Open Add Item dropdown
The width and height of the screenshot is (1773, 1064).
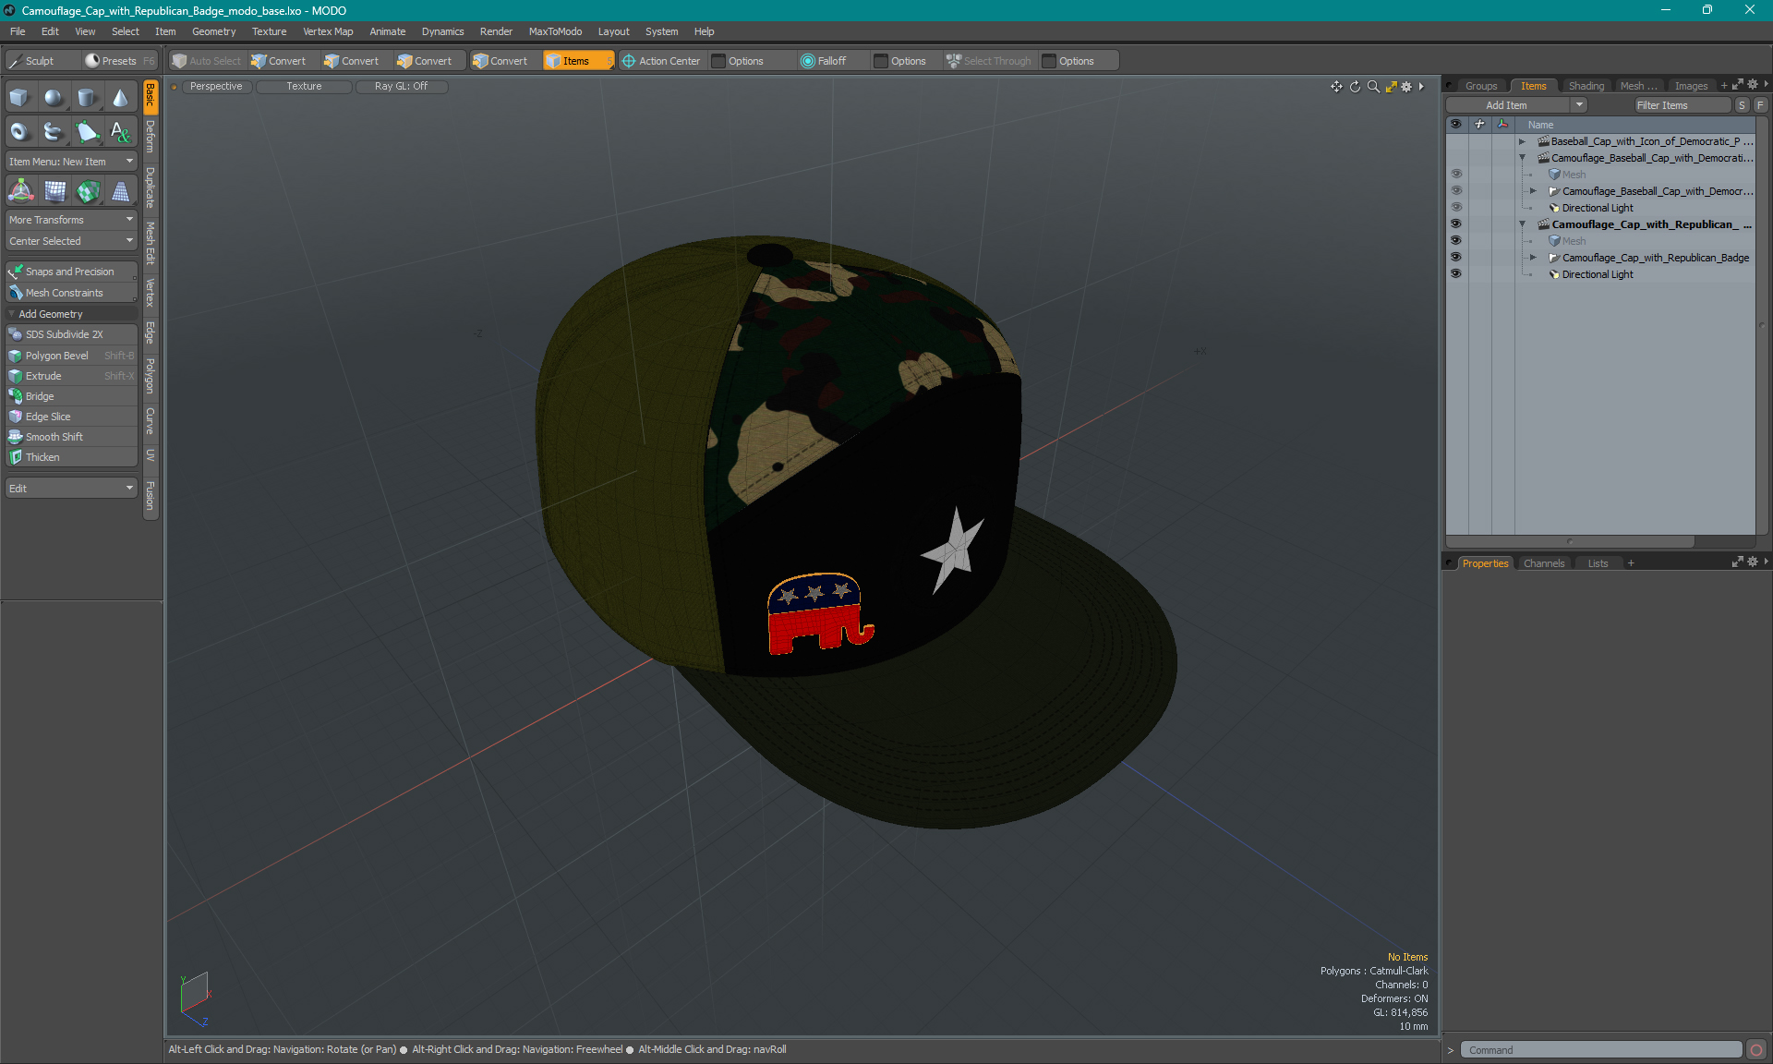pyautogui.click(x=1516, y=105)
